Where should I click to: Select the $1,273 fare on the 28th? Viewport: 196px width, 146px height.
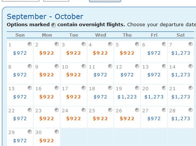[x=181, y=119]
